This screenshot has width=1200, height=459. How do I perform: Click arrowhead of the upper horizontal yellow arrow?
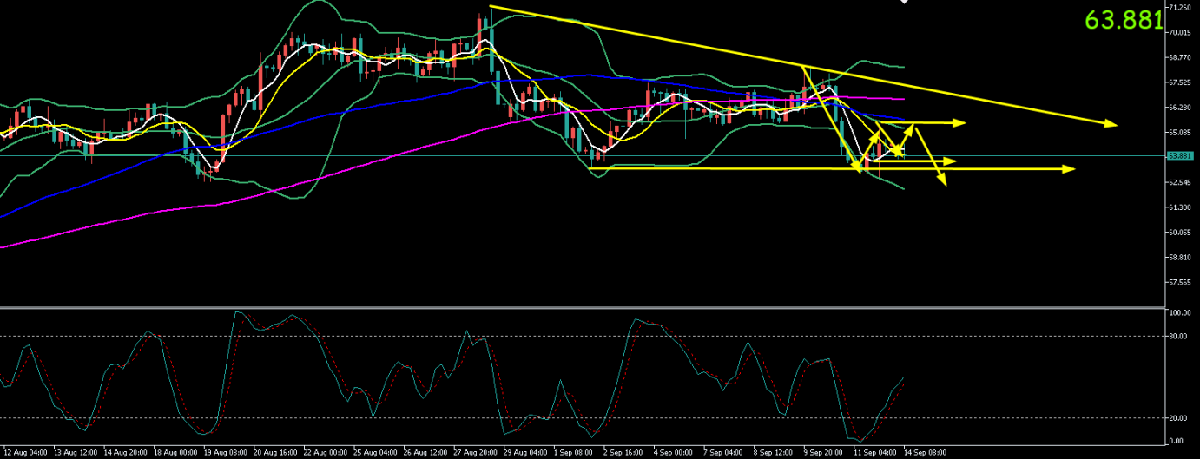point(959,122)
